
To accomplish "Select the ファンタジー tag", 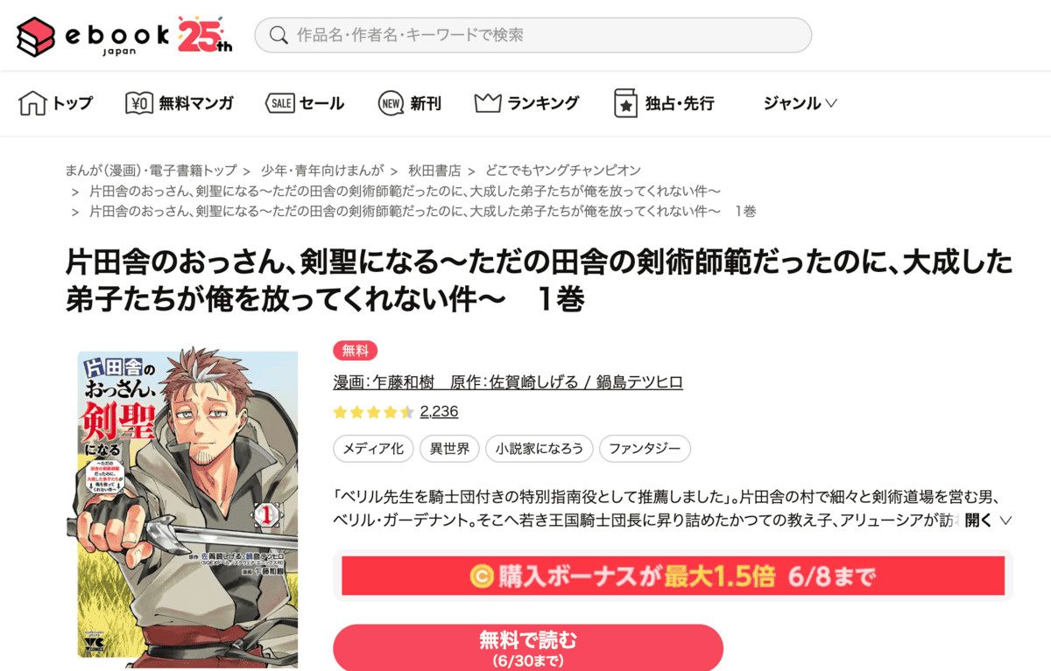I will tap(645, 449).
